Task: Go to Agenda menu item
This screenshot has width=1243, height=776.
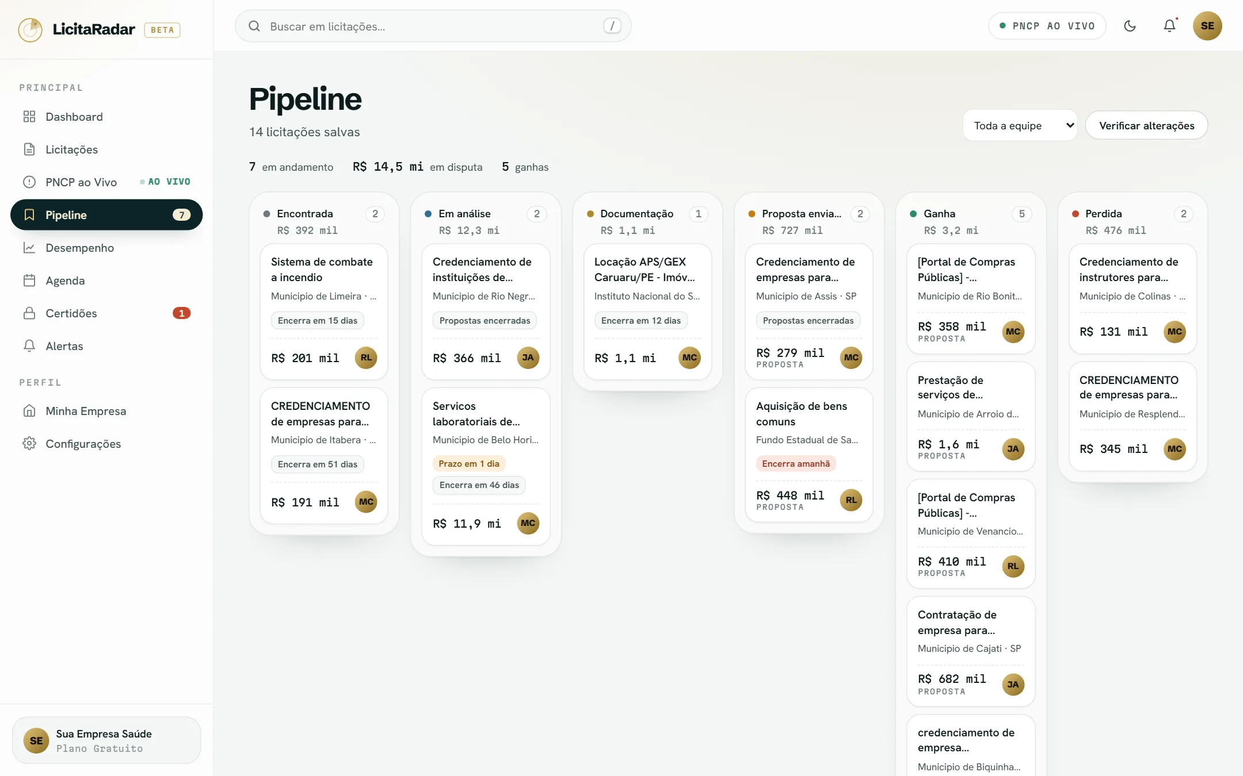Action: click(x=106, y=281)
